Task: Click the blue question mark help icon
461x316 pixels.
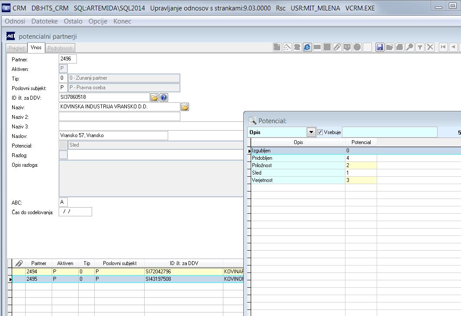Action: click(163, 97)
